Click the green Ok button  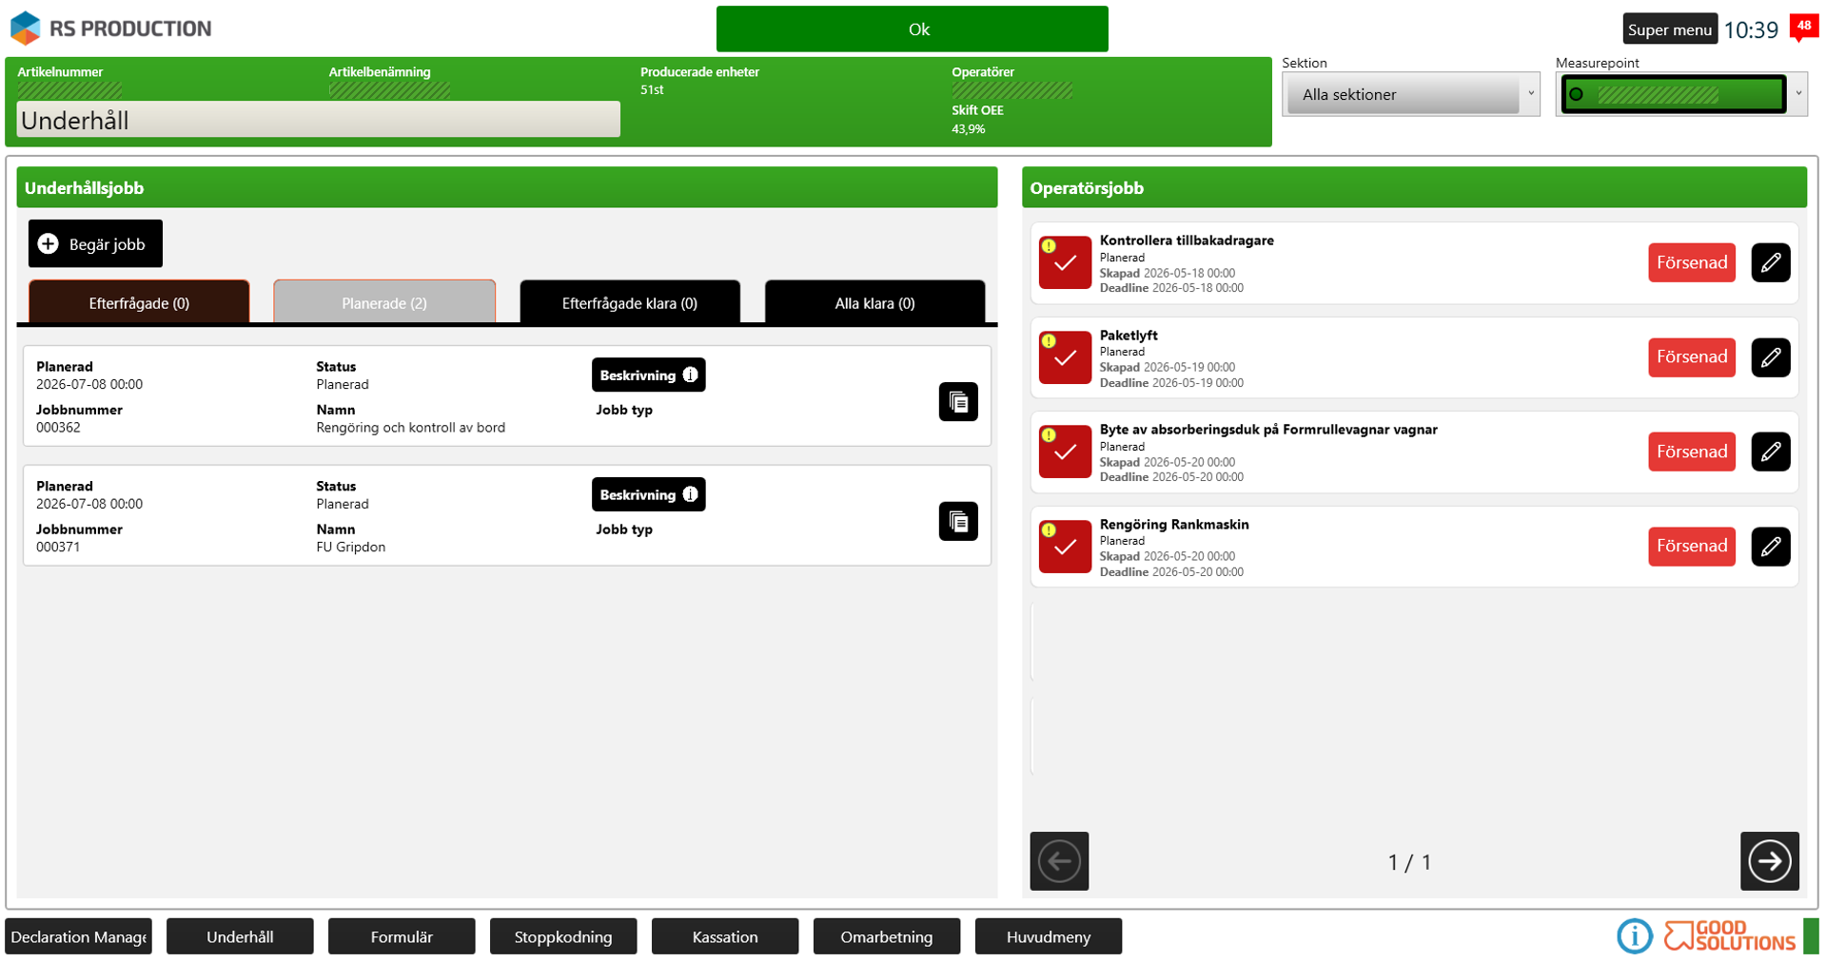point(912,29)
